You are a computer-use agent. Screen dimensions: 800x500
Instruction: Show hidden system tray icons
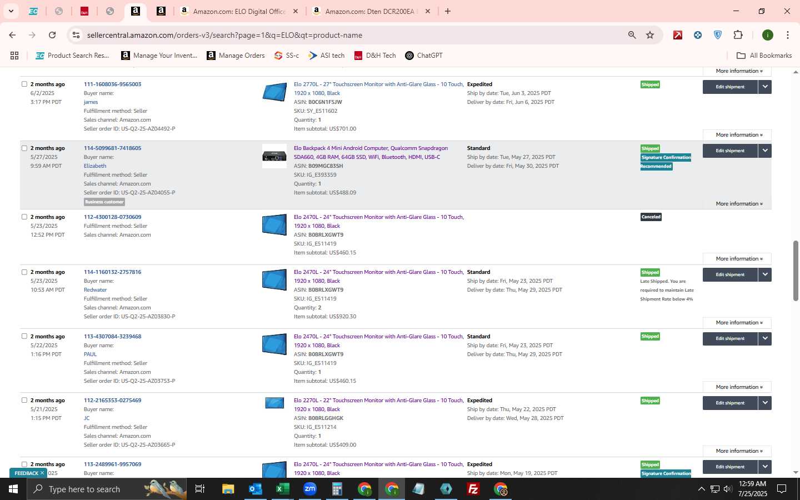click(x=701, y=489)
